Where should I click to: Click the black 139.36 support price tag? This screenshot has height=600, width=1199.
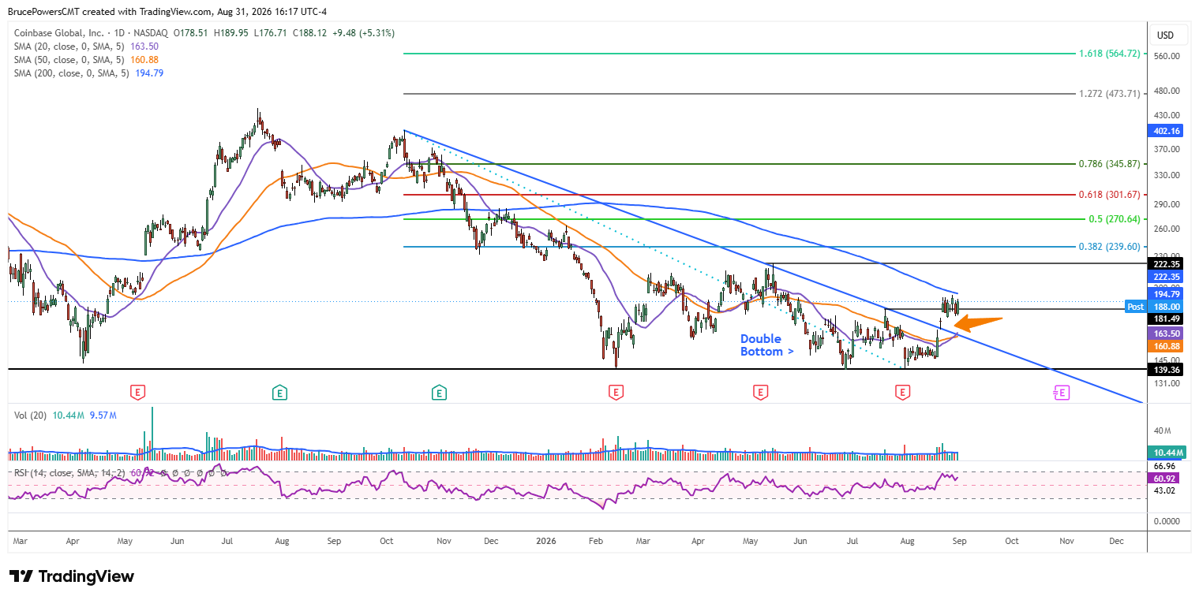coord(1166,369)
